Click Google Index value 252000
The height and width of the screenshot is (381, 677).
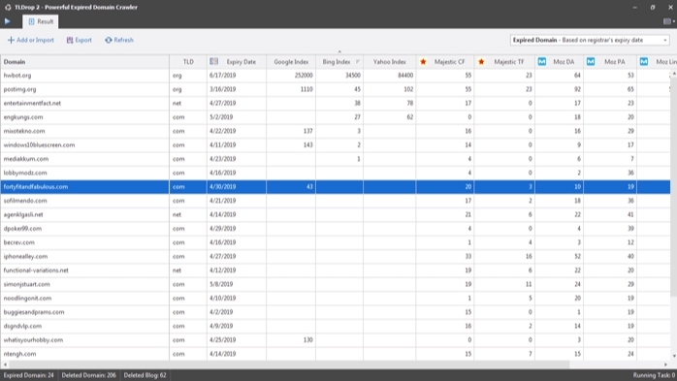point(304,75)
